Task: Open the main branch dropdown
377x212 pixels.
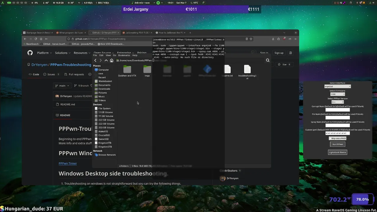Action: 62,86
